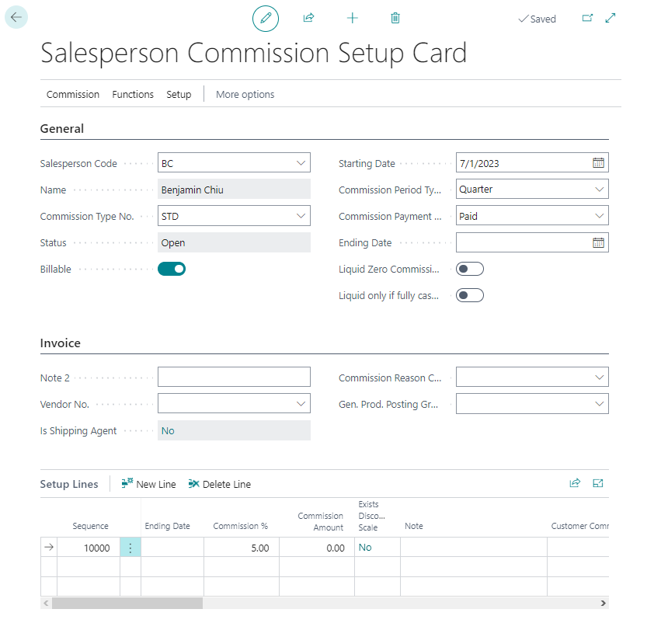Click the expand page arrows icon
Viewport: 668px width, 623px height.
pyautogui.click(x=611, y=18)
